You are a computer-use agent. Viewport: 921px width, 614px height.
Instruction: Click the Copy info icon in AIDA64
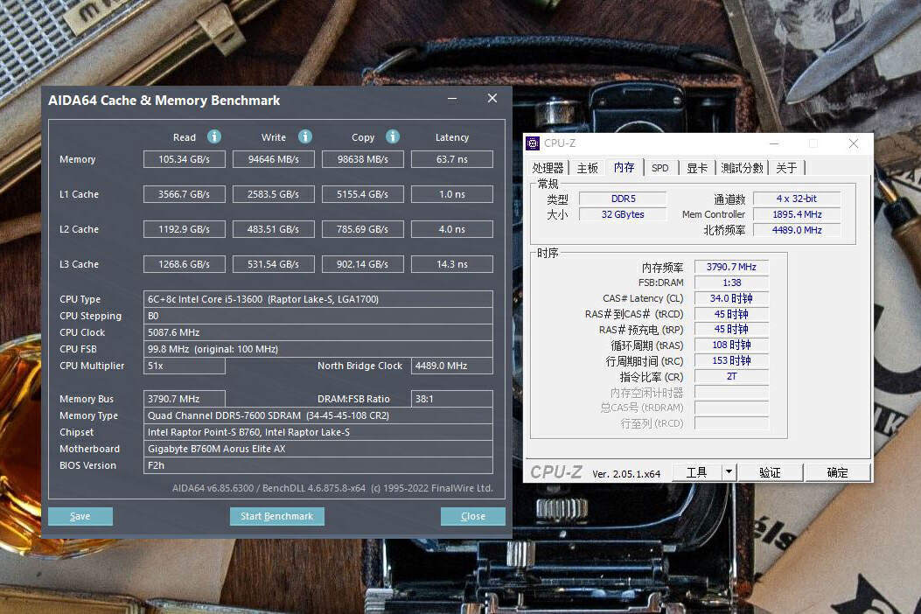[393, 137]
